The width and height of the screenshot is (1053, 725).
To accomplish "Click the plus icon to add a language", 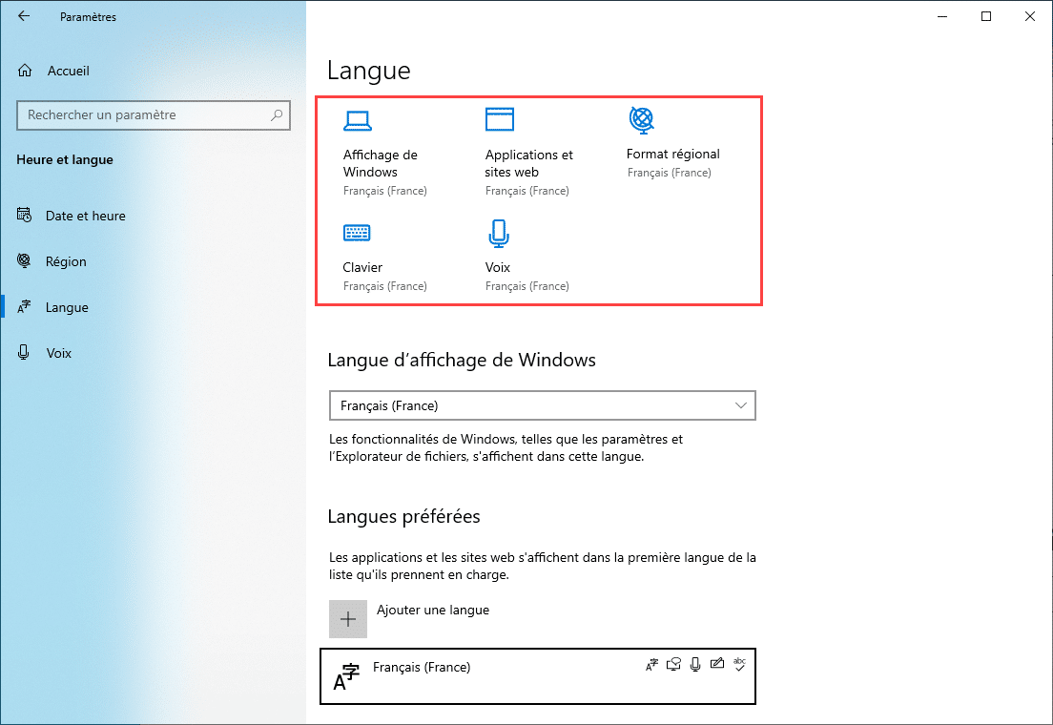I will click(x=348, y=619).
